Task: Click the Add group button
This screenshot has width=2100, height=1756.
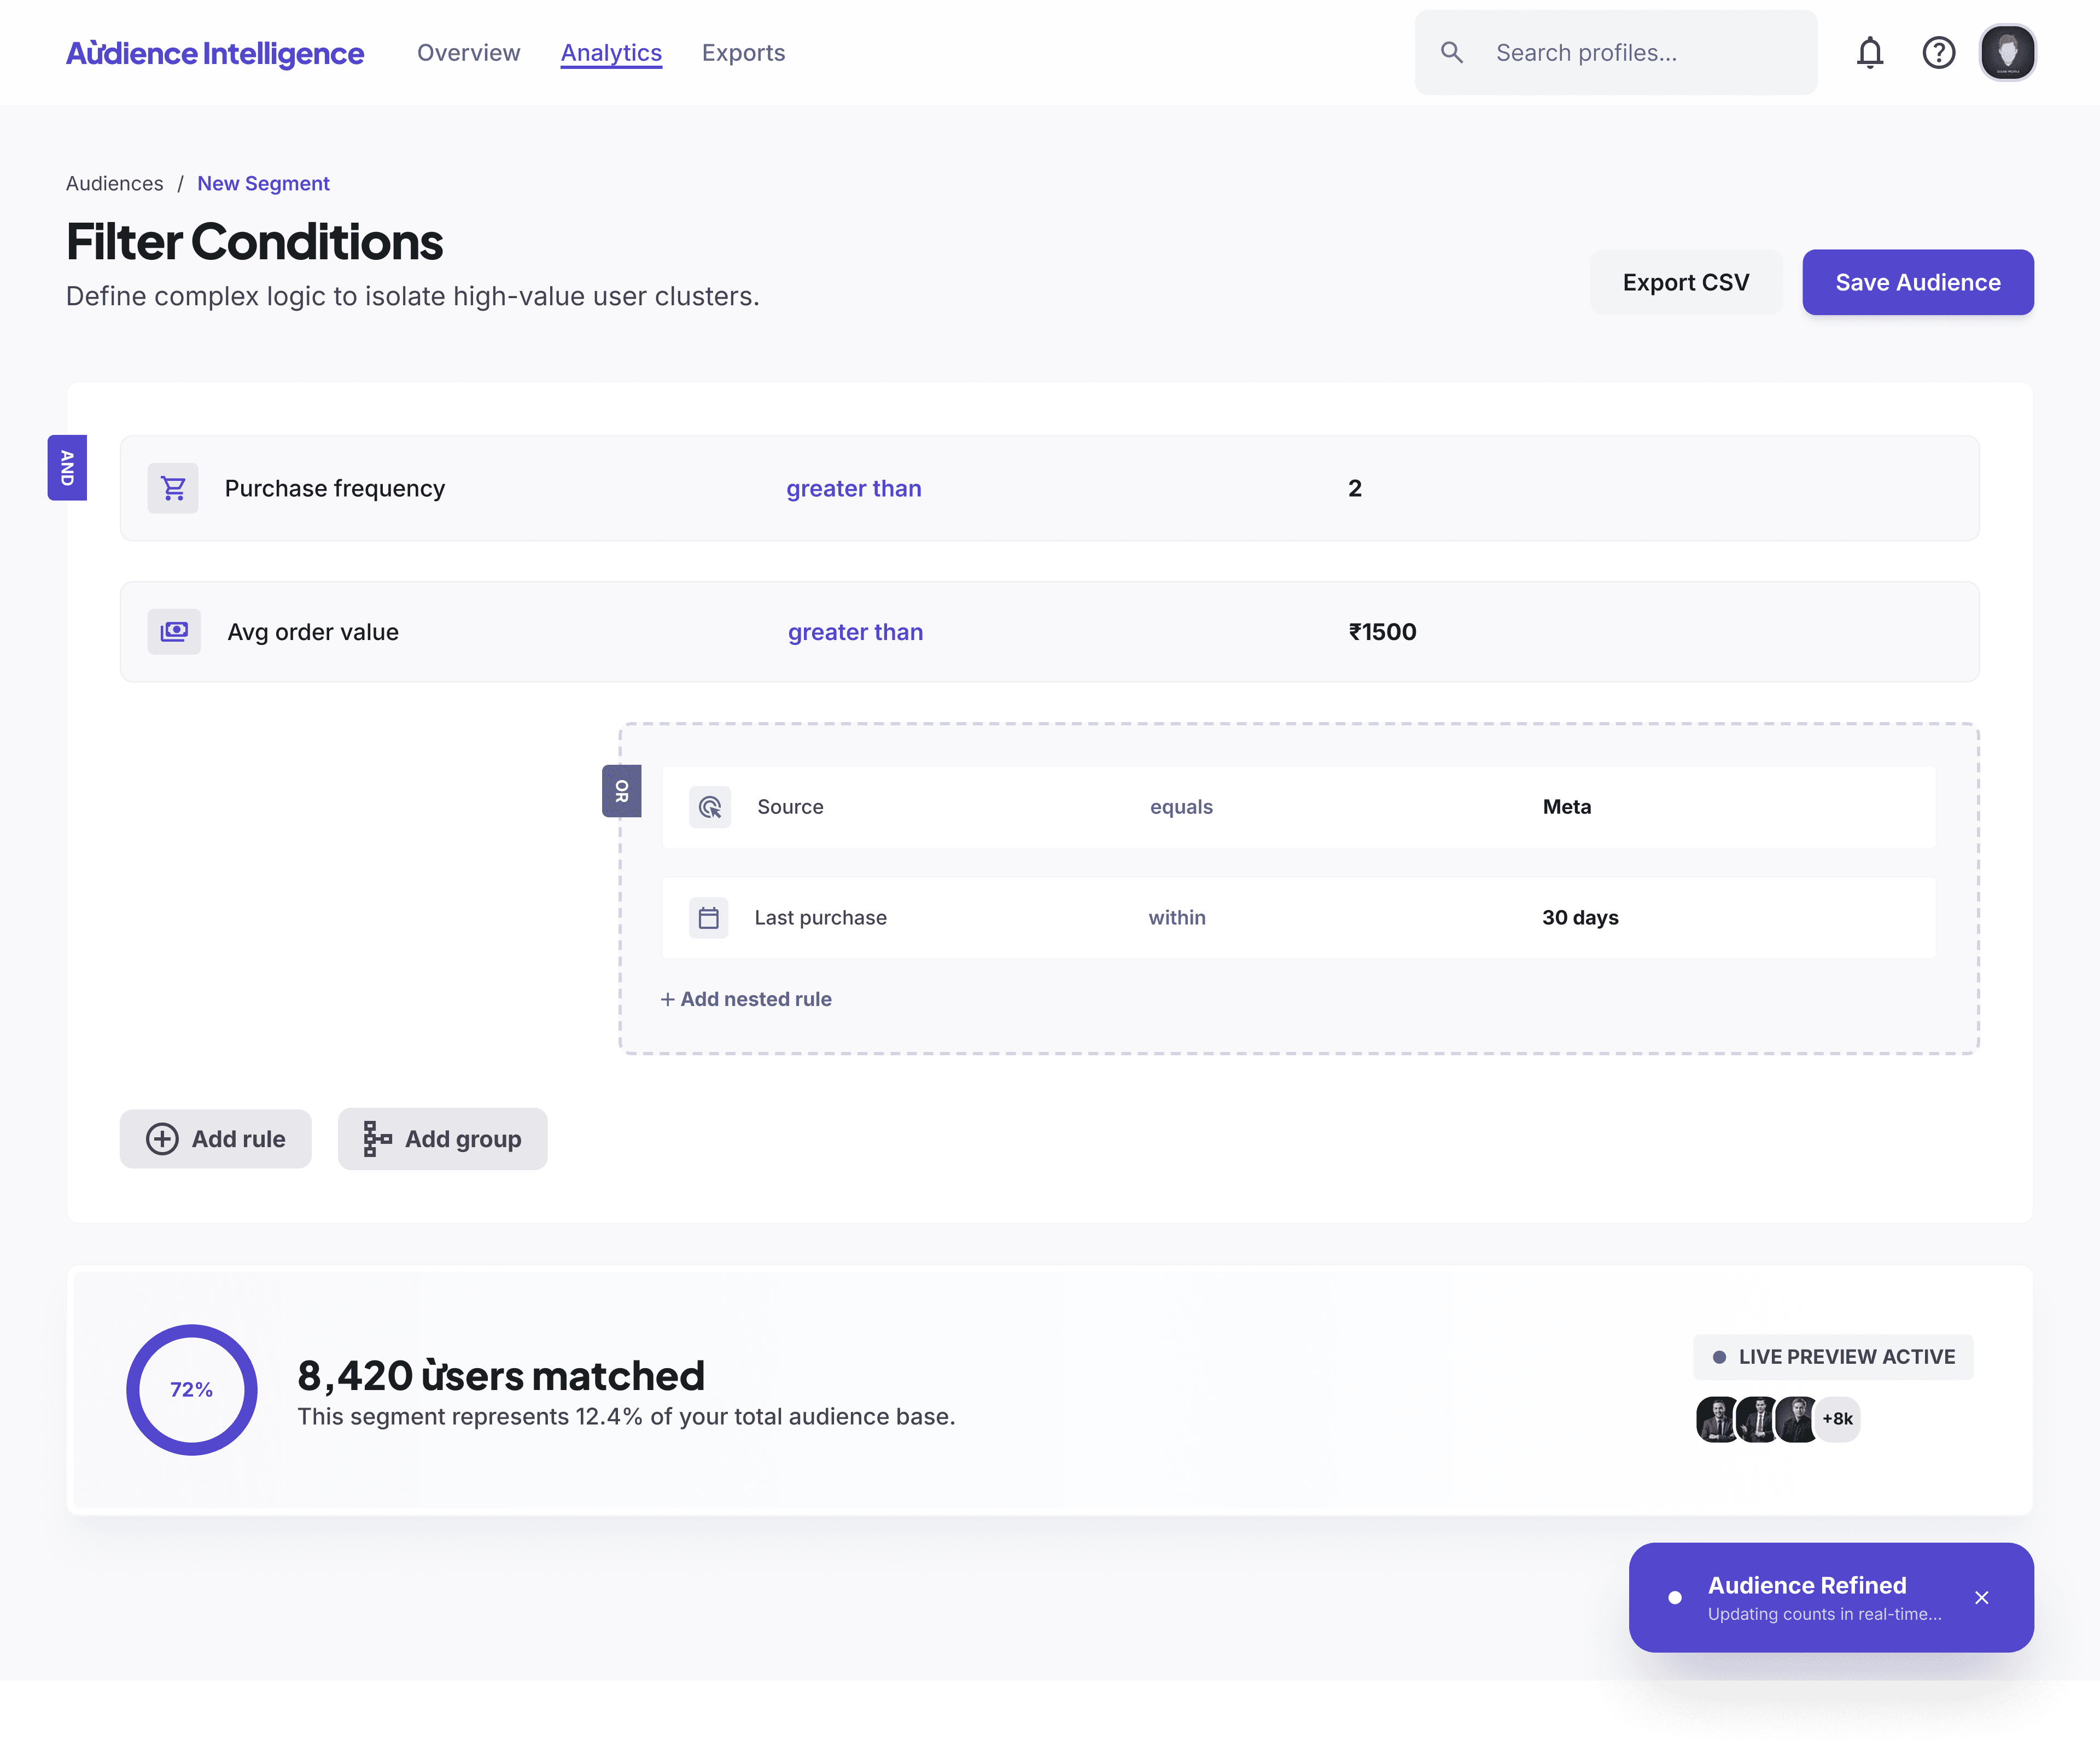Action: [x=442, y=1138]
